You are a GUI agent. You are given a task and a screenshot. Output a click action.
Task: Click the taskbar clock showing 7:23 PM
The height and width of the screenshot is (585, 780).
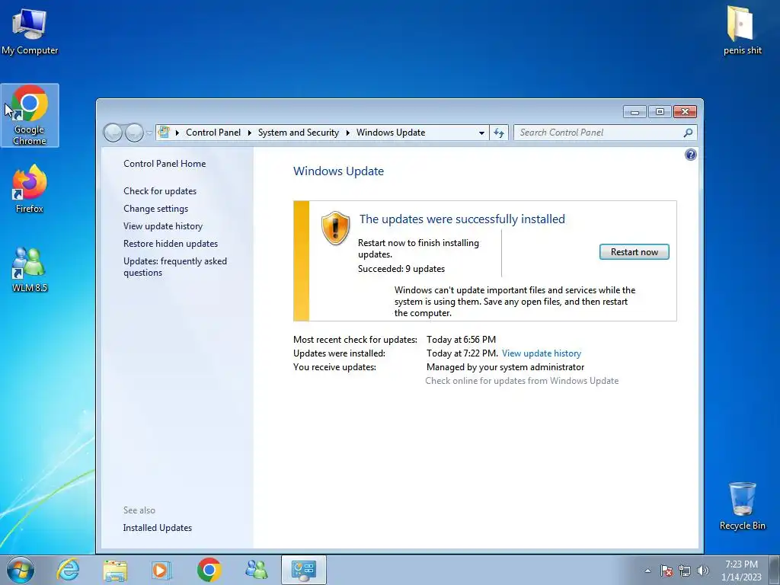741,571
